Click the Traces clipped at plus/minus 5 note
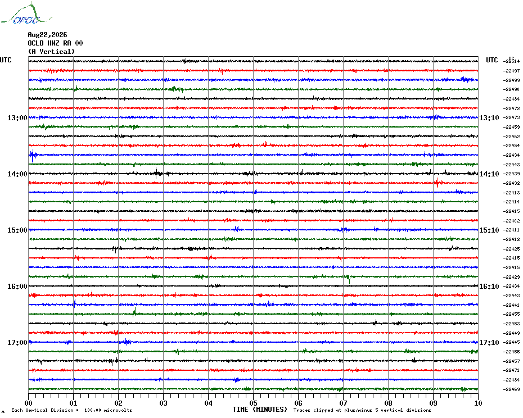This screenshot has height=418, width=523. [362, 410]
